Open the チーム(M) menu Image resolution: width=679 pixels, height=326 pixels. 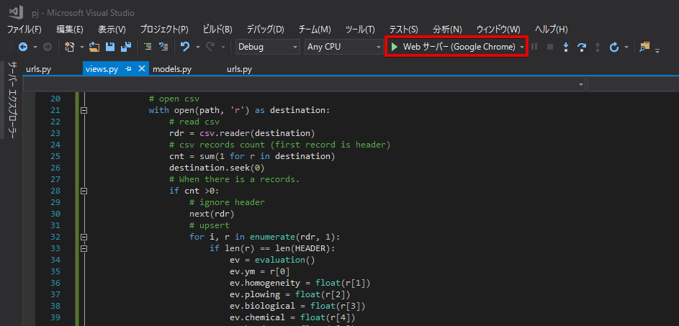(315, 30)
